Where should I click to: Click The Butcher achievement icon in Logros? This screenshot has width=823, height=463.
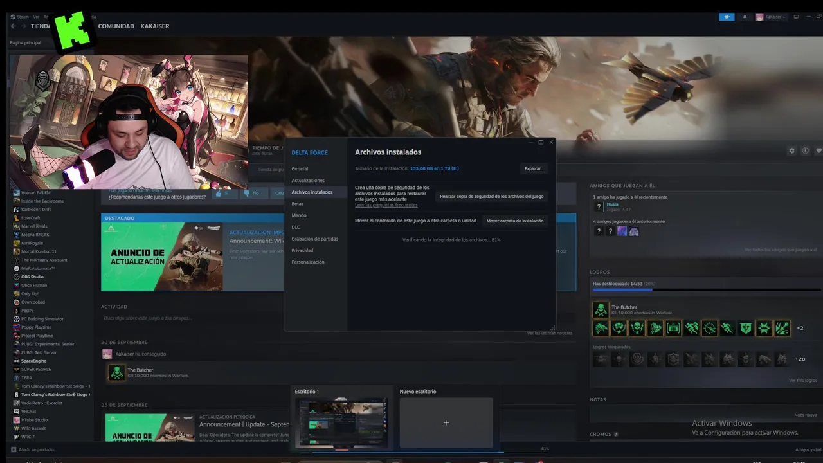(601, 310)
